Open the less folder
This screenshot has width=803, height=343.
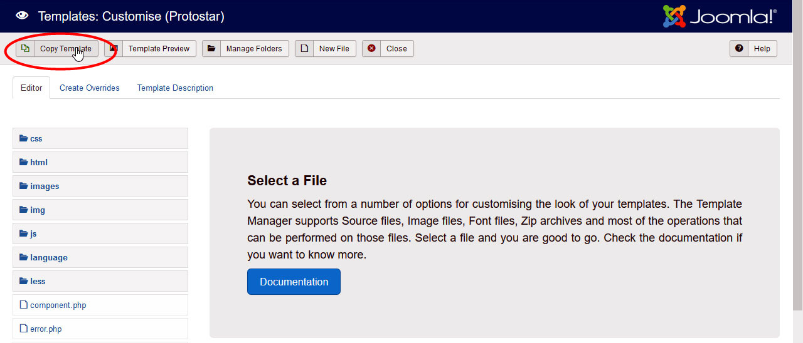tap(38, 281)
